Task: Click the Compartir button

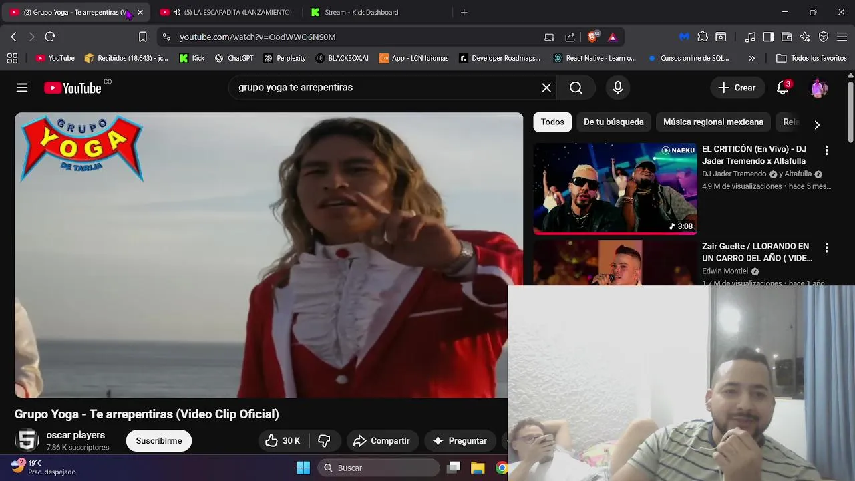Action: pyautogui.click(x=381, y=441)
